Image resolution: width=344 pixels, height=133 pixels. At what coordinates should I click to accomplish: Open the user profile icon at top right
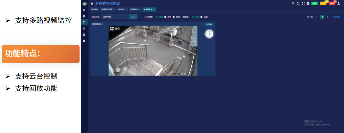[x=339, y=3]
